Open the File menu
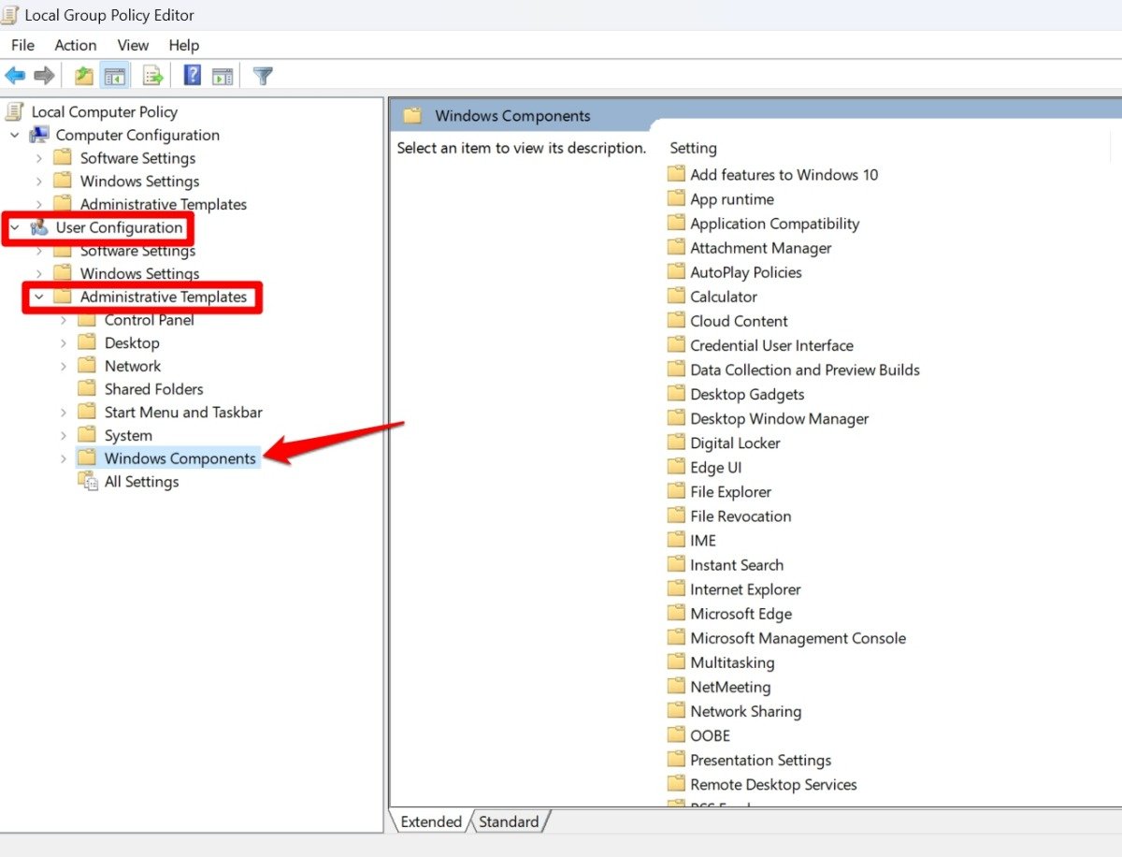 (x=22, y=45)
